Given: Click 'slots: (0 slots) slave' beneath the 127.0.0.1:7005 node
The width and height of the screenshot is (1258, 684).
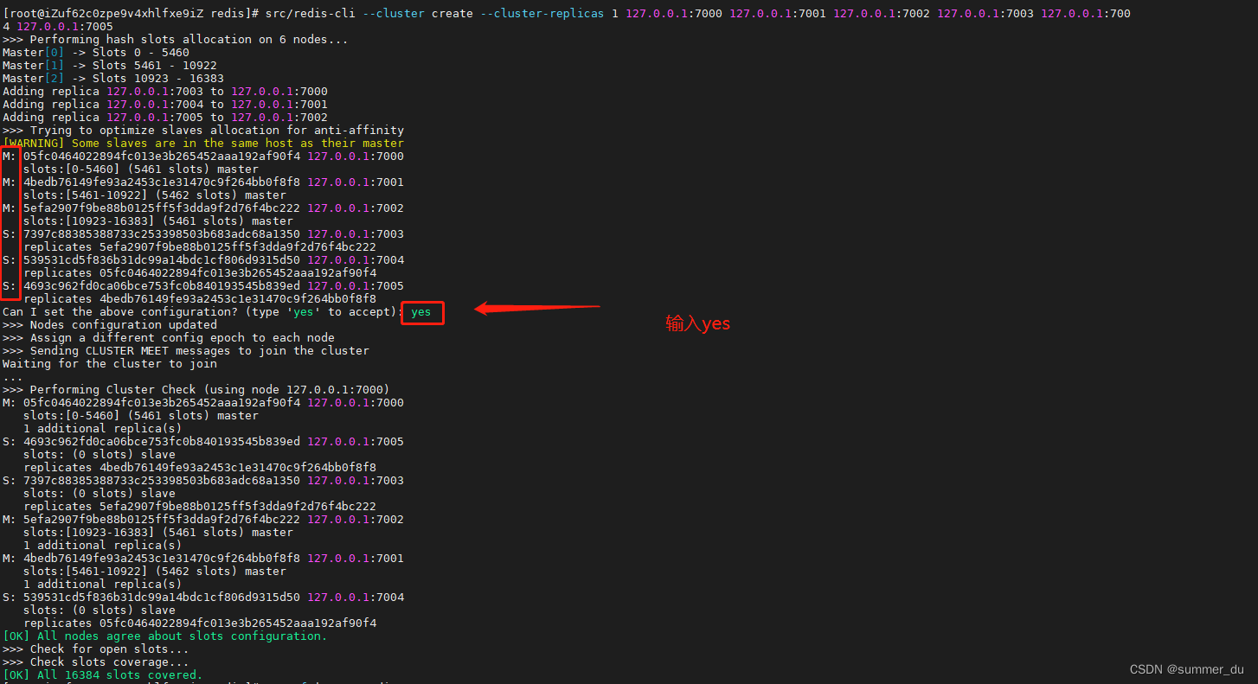Looking at the screenshot, I should [x=99, y=455].
